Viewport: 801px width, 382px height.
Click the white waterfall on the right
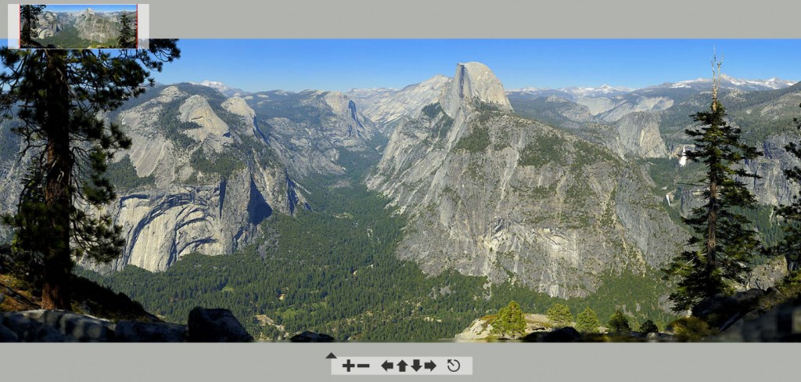[683, 156]
